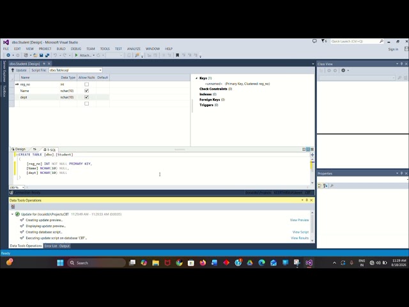Open the 100 % zoom dropdown
The width and height of the screenshot is (409, 307).
tap(23, 187)
